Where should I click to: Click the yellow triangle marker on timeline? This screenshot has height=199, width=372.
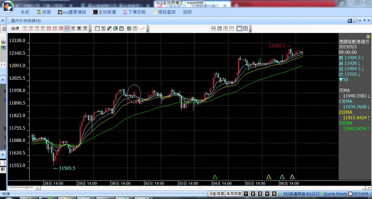point(268,177)
